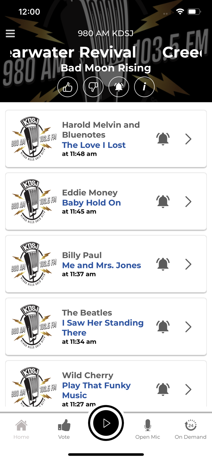Tap KDSJ logo beside The Beatles entry
Viewport: 212px width, 460px height.
(34, 326)
